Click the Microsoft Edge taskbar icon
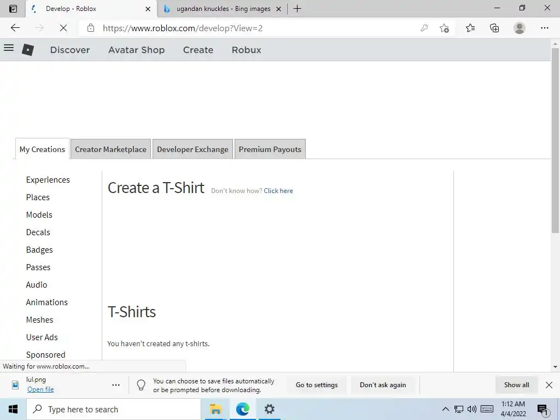The width and height of the screenshot is (560, 420). pyautogui.click(x=242, y=409)
